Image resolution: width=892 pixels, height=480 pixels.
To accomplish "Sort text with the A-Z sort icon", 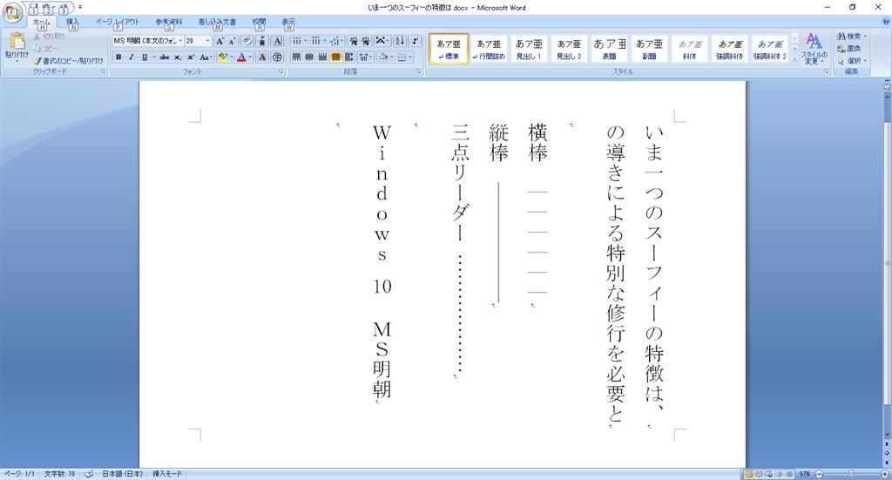I will (x=399, y=41).
